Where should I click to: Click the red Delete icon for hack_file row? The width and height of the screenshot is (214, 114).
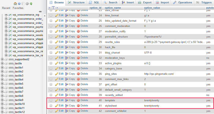[78, 47]
